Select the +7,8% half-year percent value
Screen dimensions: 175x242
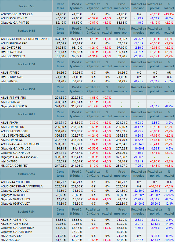[169, 186]
